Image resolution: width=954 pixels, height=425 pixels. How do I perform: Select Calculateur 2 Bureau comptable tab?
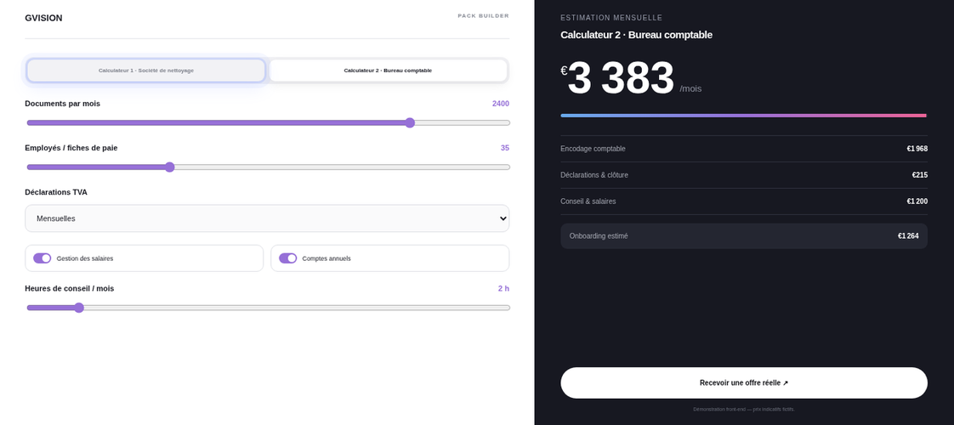pos(388,71)
